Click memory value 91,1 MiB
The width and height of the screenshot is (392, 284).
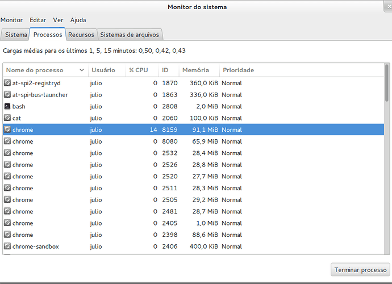click(205, 130)
